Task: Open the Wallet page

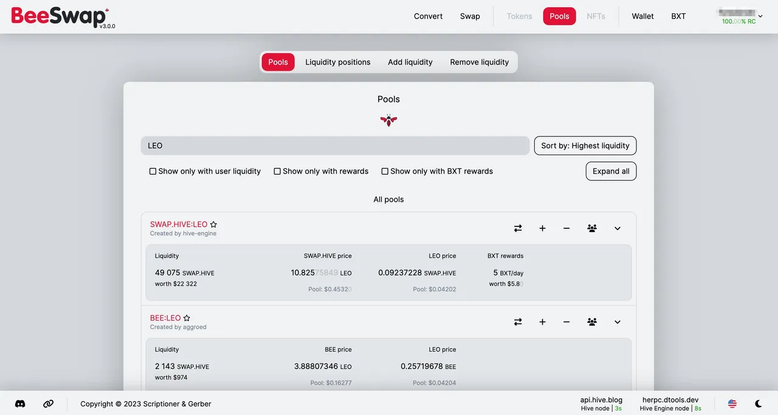Action: tap(642, 16)
